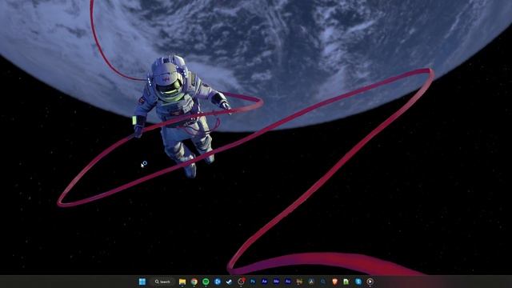Open the gray icon left of magnifier

[311, 282]
